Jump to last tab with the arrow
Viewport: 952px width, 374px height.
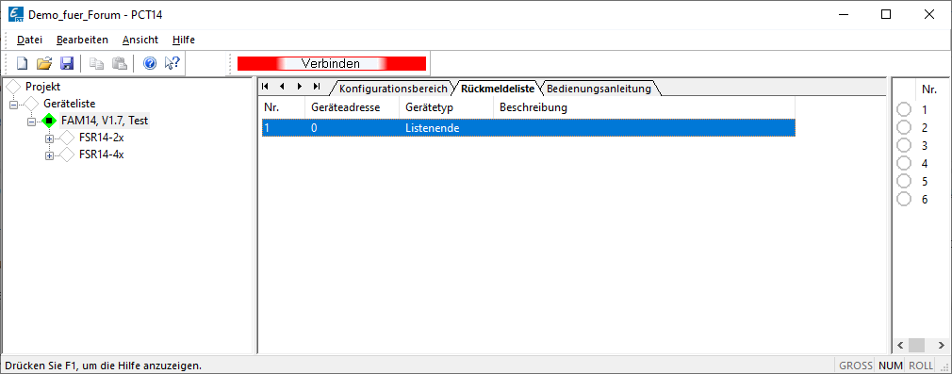[317, 87]
